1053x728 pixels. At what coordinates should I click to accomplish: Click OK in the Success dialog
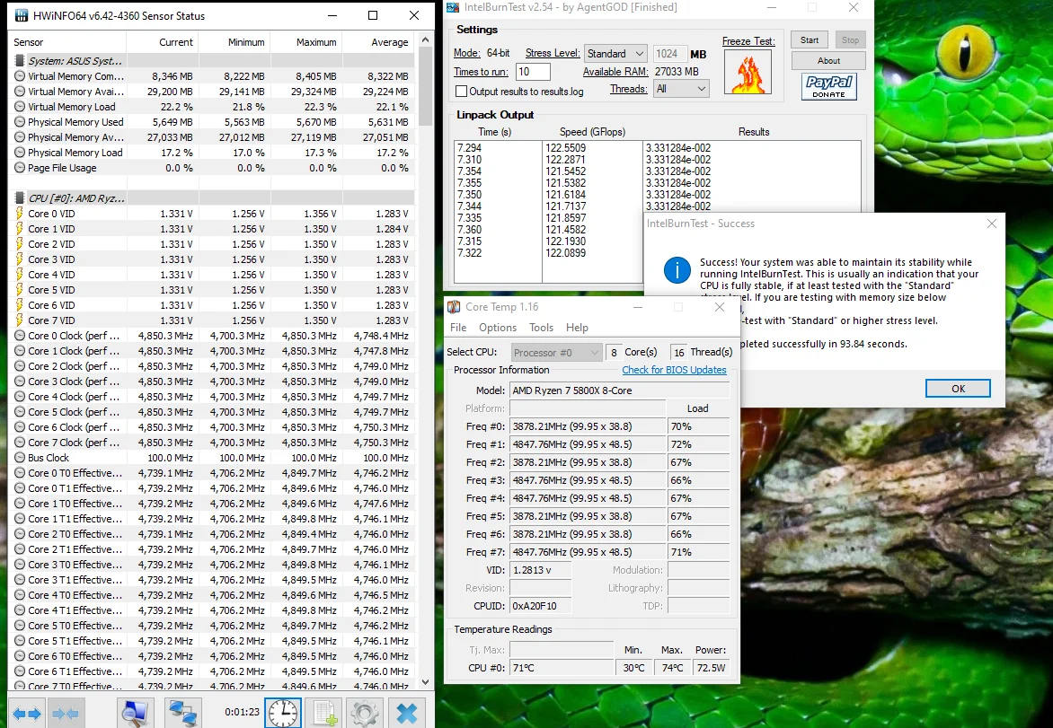tap(958, 389)
